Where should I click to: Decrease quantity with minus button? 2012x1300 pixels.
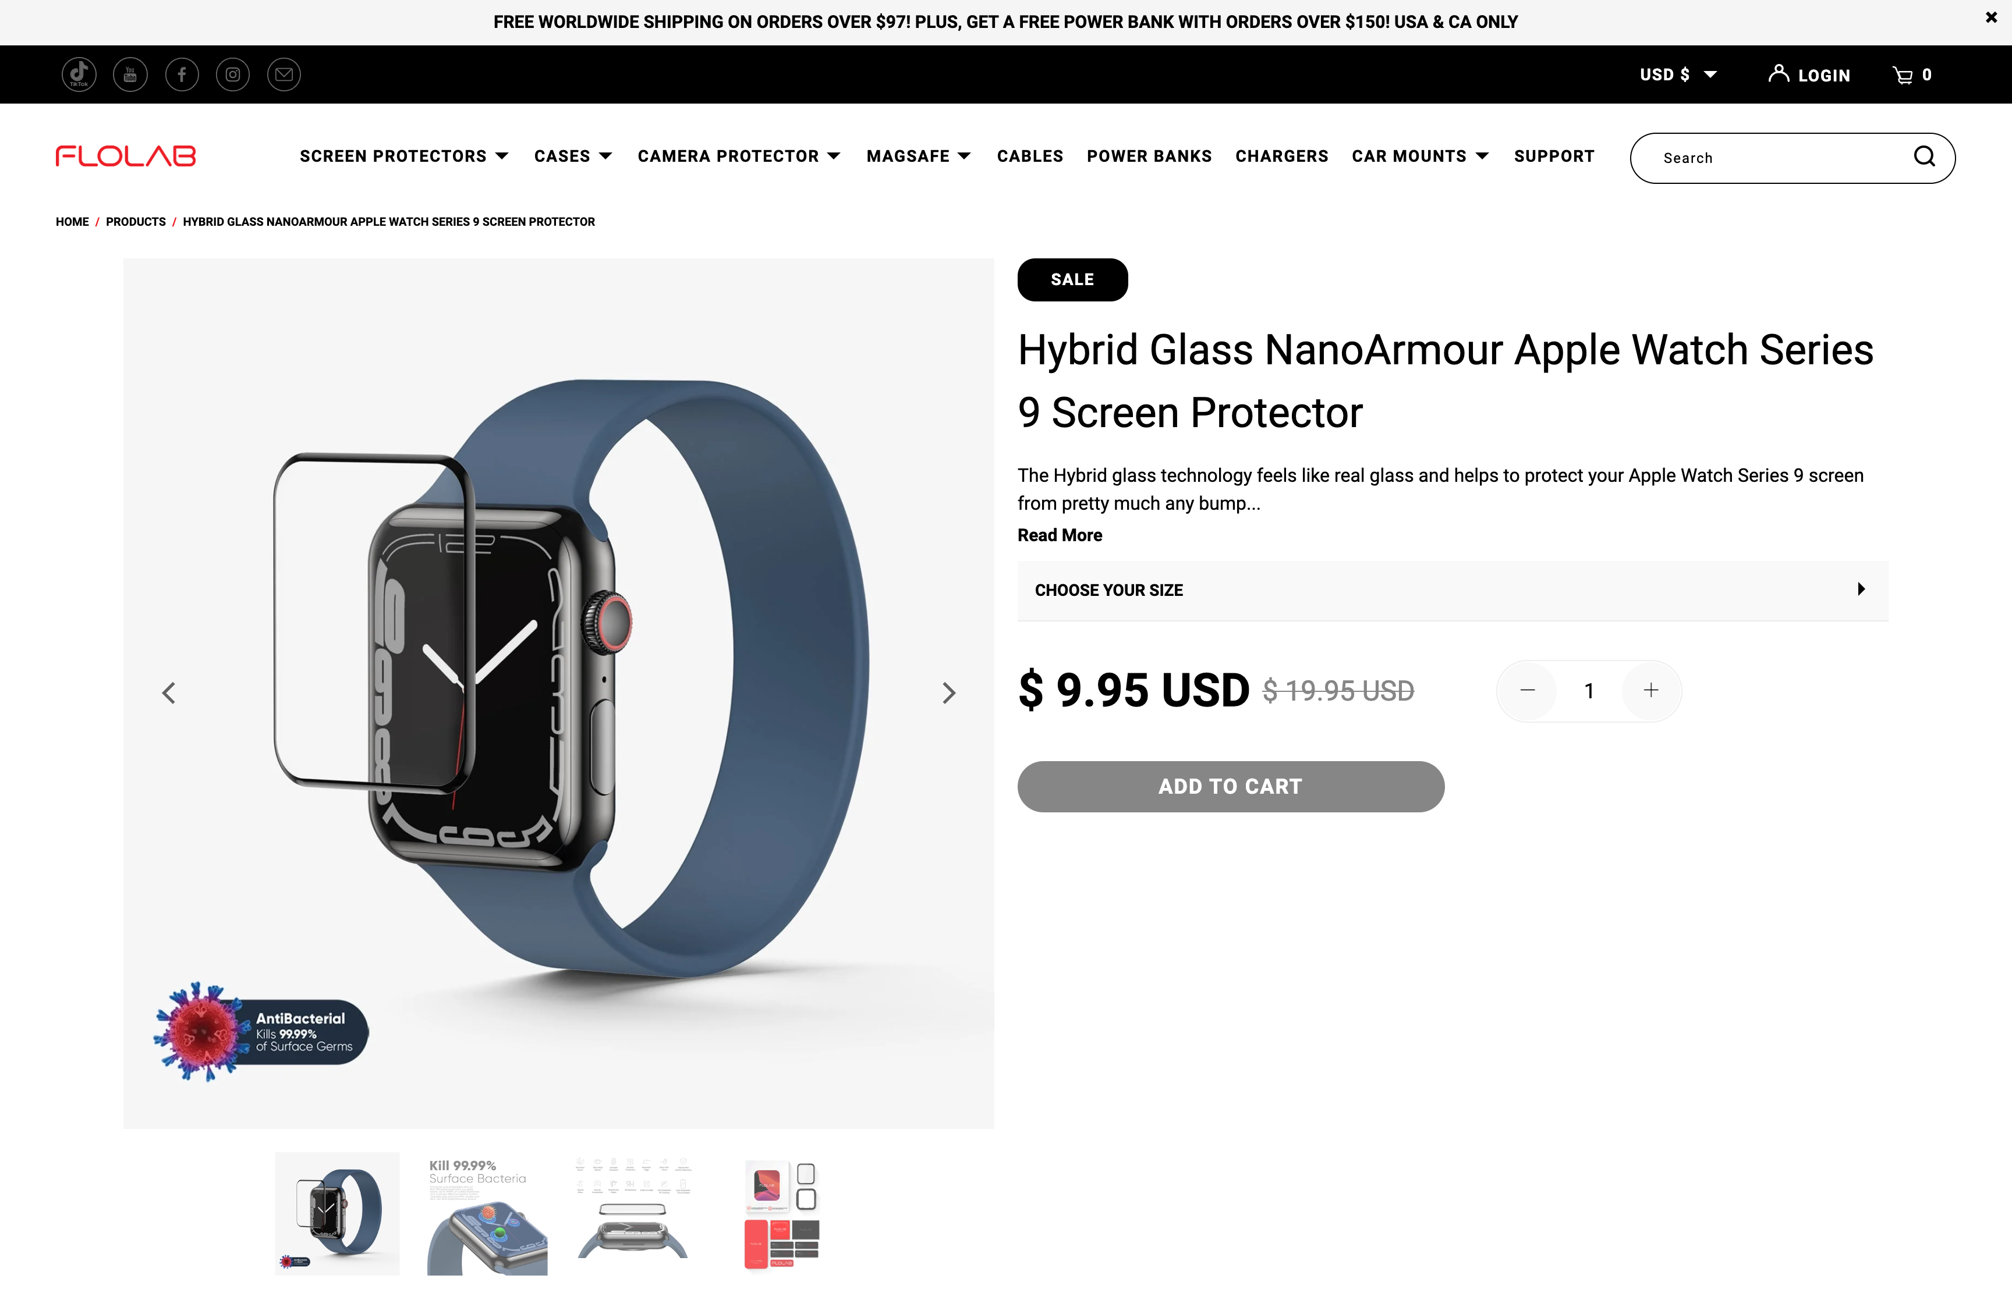pos(1528,691)
